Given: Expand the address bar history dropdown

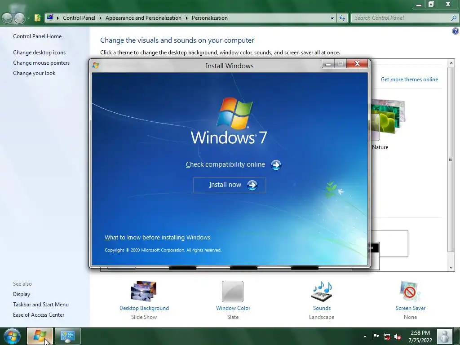Looking at the screenshot, I should coord(332,18).
